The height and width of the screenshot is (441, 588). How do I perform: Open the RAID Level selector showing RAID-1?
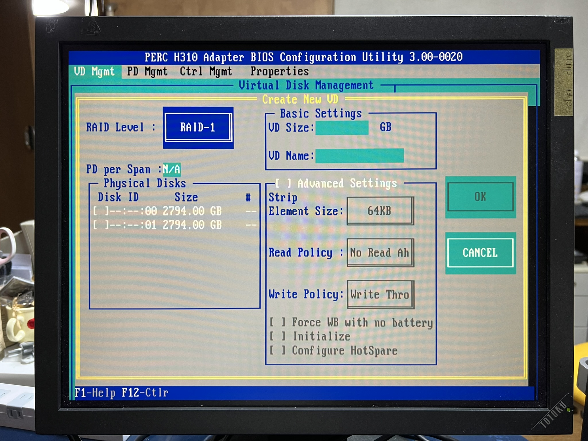coord(198,127)
